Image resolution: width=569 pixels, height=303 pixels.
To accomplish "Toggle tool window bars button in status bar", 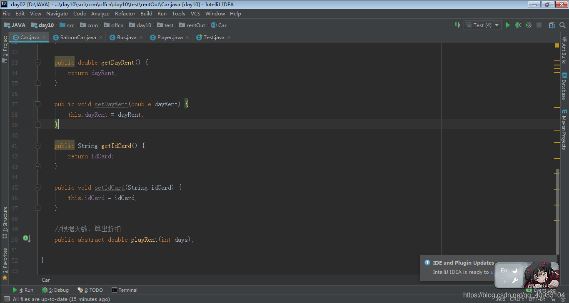I will (6, 299).
